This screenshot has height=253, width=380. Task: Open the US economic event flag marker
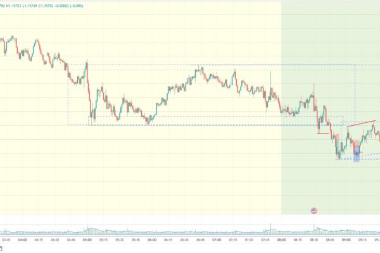pyautogui.click(x=313, y=211)
